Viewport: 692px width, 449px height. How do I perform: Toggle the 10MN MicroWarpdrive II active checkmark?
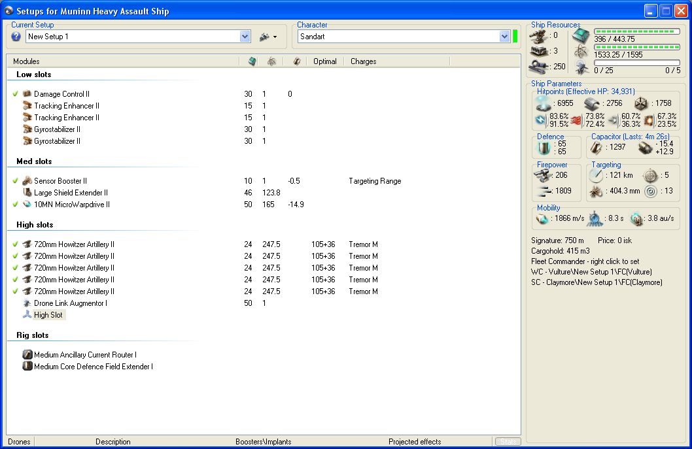16,204
